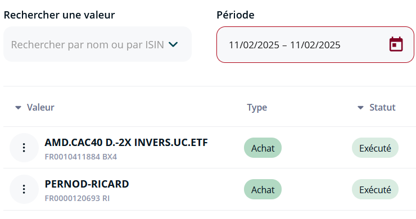Click the date text 11/02/2025 – 11/02/2025
The height and width of the screenshot is (219, 416).
tap(284, 45)
